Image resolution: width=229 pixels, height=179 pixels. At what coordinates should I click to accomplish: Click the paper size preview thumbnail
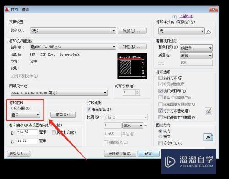(x=132, y=66)
